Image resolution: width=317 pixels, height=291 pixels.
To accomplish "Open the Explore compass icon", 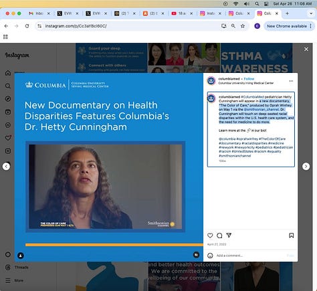I will (x=8, y=99).
